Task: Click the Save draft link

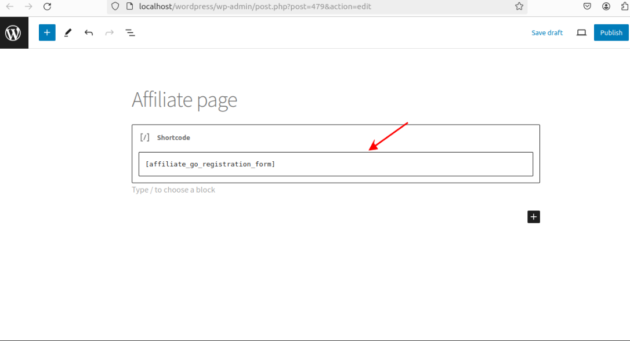Action: pos(546,33)
